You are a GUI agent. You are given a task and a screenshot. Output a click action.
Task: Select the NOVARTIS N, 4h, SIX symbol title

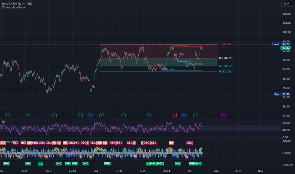click(17, 3)
